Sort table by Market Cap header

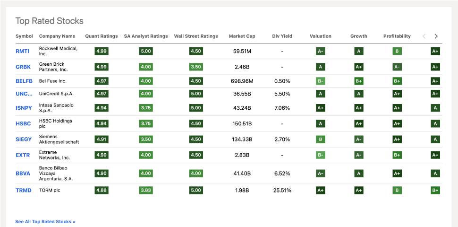tap(242, 36)
